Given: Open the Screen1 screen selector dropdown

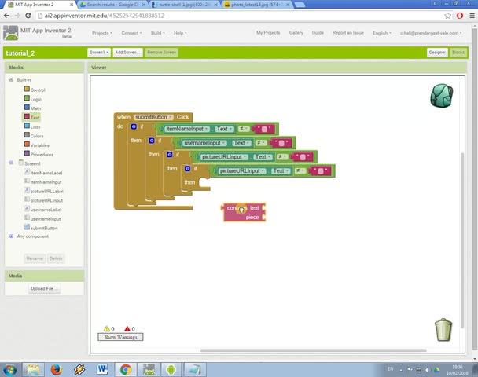Looking at the screenshot, I should pyautogui.click(x=99, y=53).
